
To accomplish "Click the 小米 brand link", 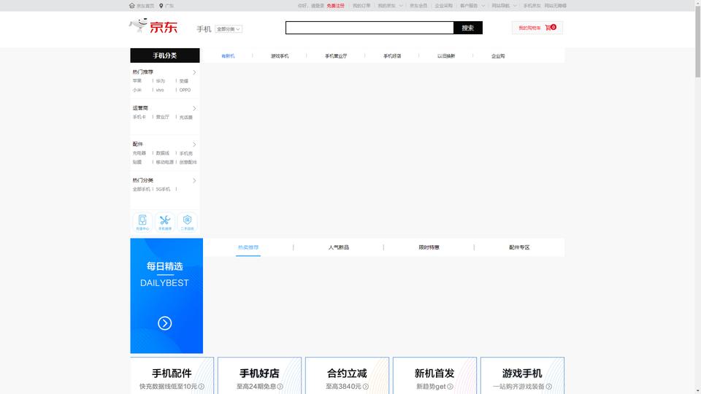I will (137, 90).
